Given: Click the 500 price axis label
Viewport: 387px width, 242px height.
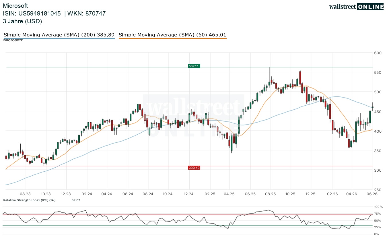Looking at the screenshot, I should pyautogui.click(x=378, y=92).
